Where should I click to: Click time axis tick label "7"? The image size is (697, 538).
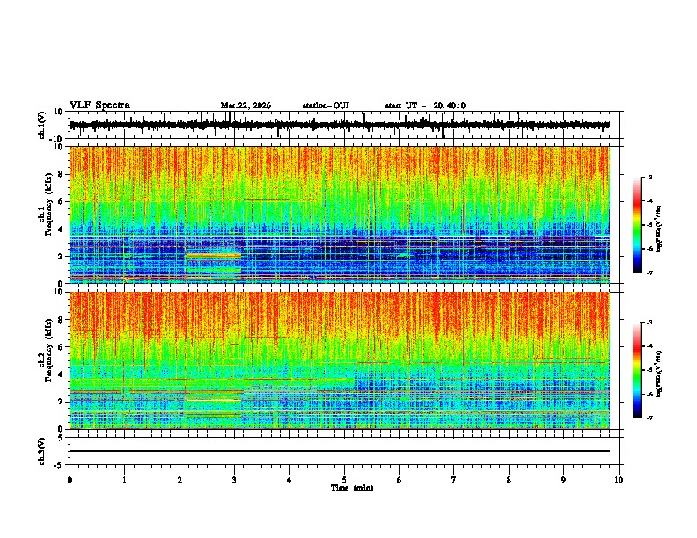pos(454,480)
